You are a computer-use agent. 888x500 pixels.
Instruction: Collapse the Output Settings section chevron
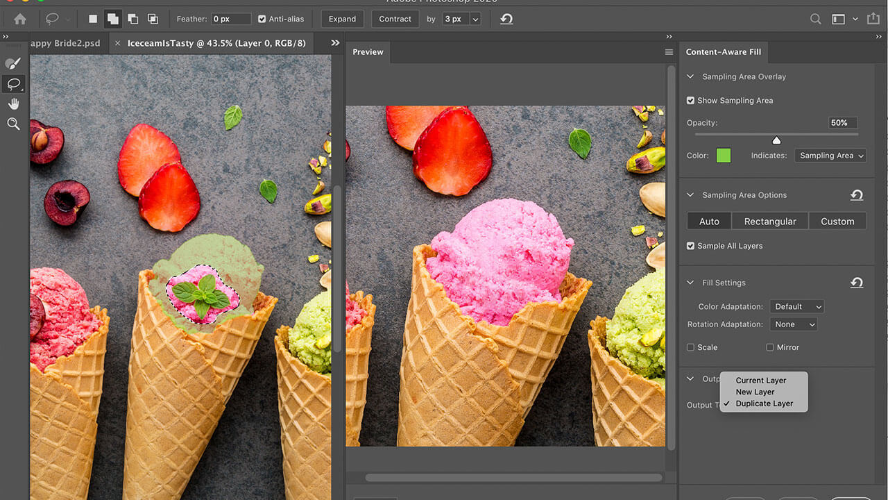coord(690,379)
